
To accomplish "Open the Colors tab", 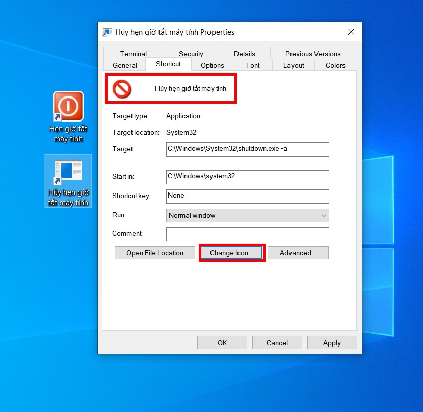I will [x=335, y=65].
